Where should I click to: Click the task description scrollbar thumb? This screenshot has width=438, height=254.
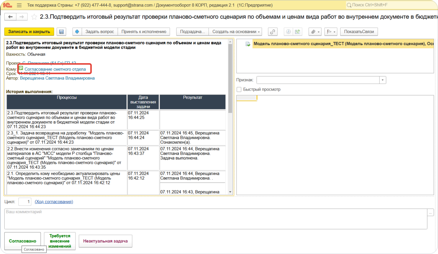point(230,78)
